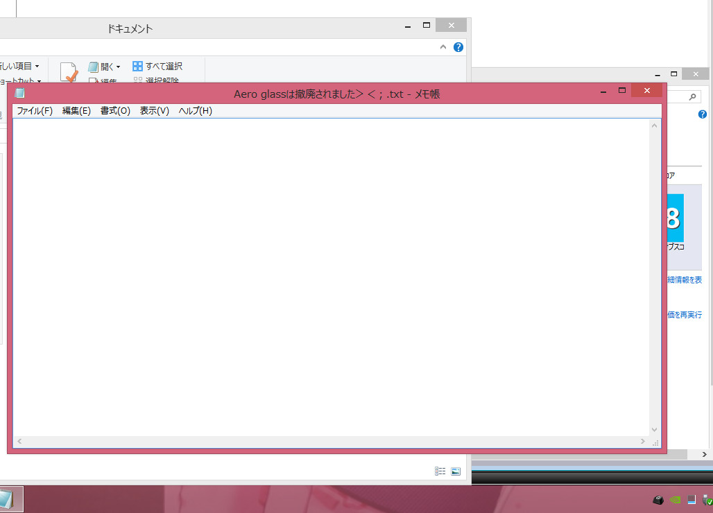713x513 pixels.
Task: Click inside the Notepad text area
Action: (x=331, y=277)
